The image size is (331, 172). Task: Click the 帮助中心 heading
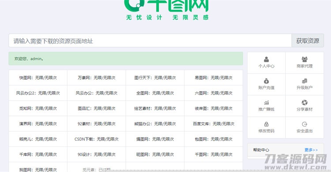pyautogui.click(x=261, y=150)
